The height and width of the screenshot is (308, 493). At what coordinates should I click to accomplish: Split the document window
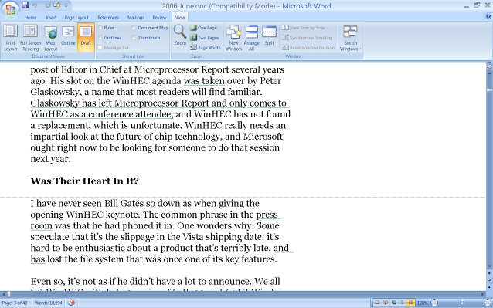click(269, 35)
